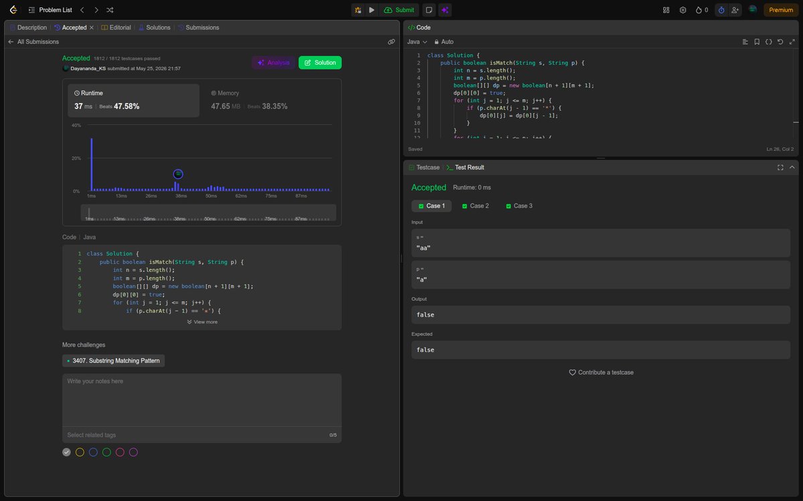The image size is (803, 501).
Task: Start the timer stopwatch icon
Action: (x=721, y=10)
